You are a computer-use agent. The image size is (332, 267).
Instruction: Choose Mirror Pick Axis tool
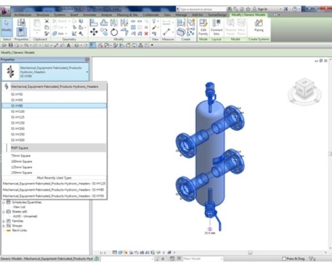[114, 23]
